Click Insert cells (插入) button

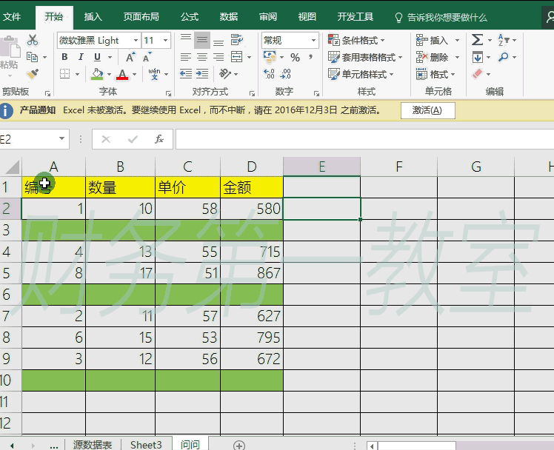(433, 40)
